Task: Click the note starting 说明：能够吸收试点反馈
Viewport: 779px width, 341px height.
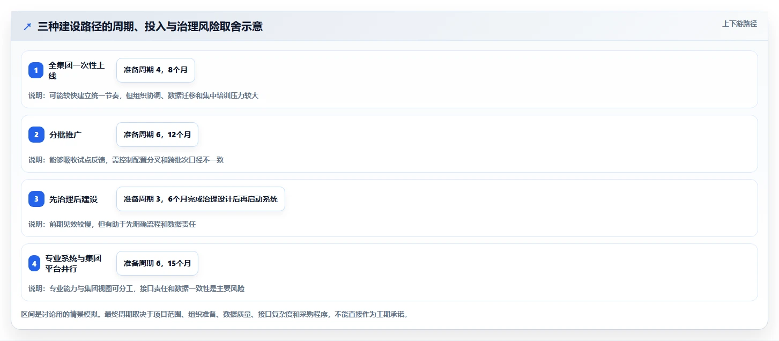Action: 126,160
